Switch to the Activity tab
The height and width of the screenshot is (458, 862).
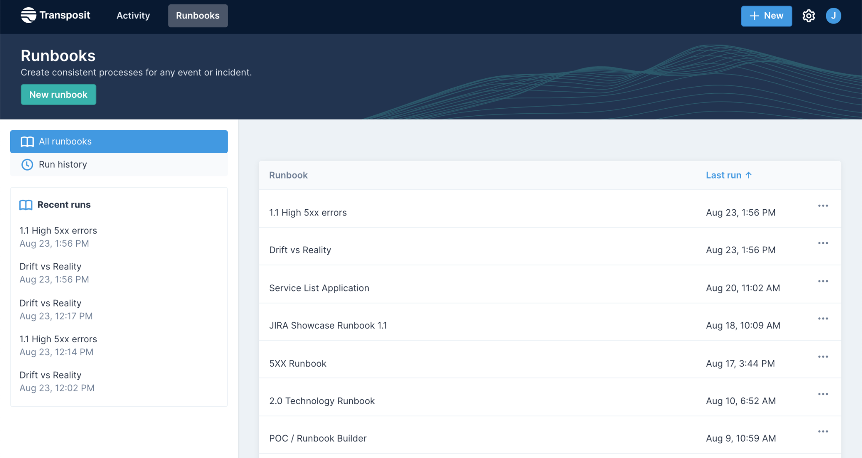(133, 16)
